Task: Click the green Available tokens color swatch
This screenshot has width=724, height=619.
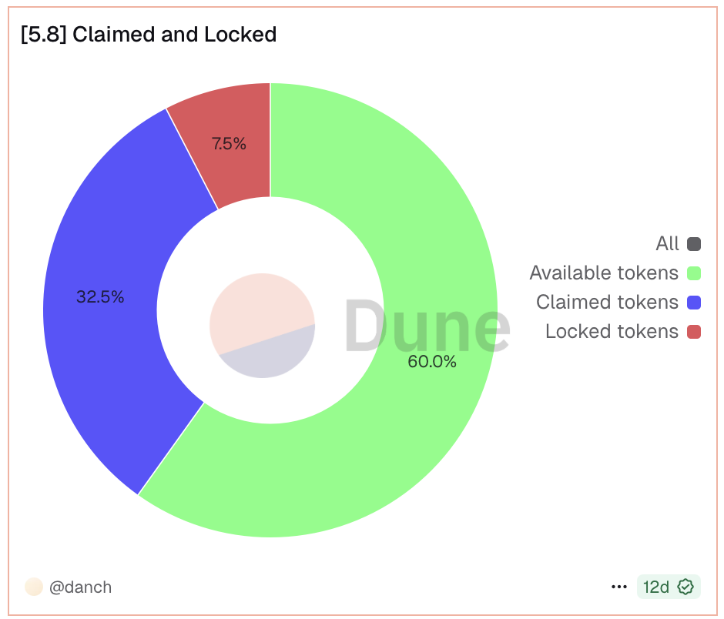Action: click(x=693, y=273)
